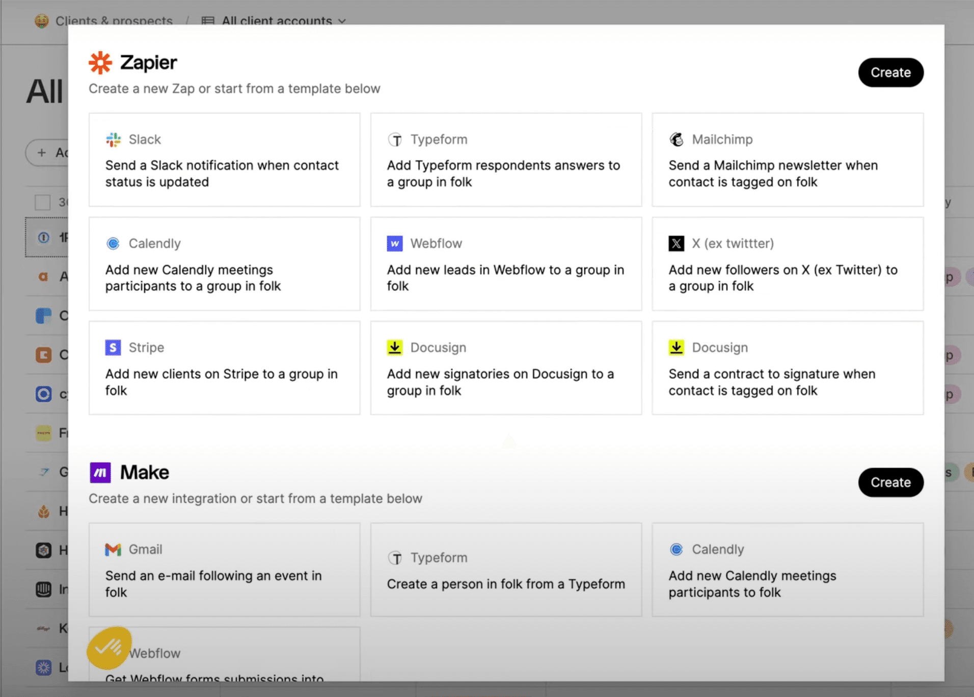Click the Clients & prospects breadcrumb
The height and width of the screenshot is (697, 974).
click(x=114, y=21)
